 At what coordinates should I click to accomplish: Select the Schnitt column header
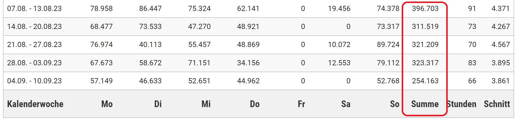click(497, 104)
